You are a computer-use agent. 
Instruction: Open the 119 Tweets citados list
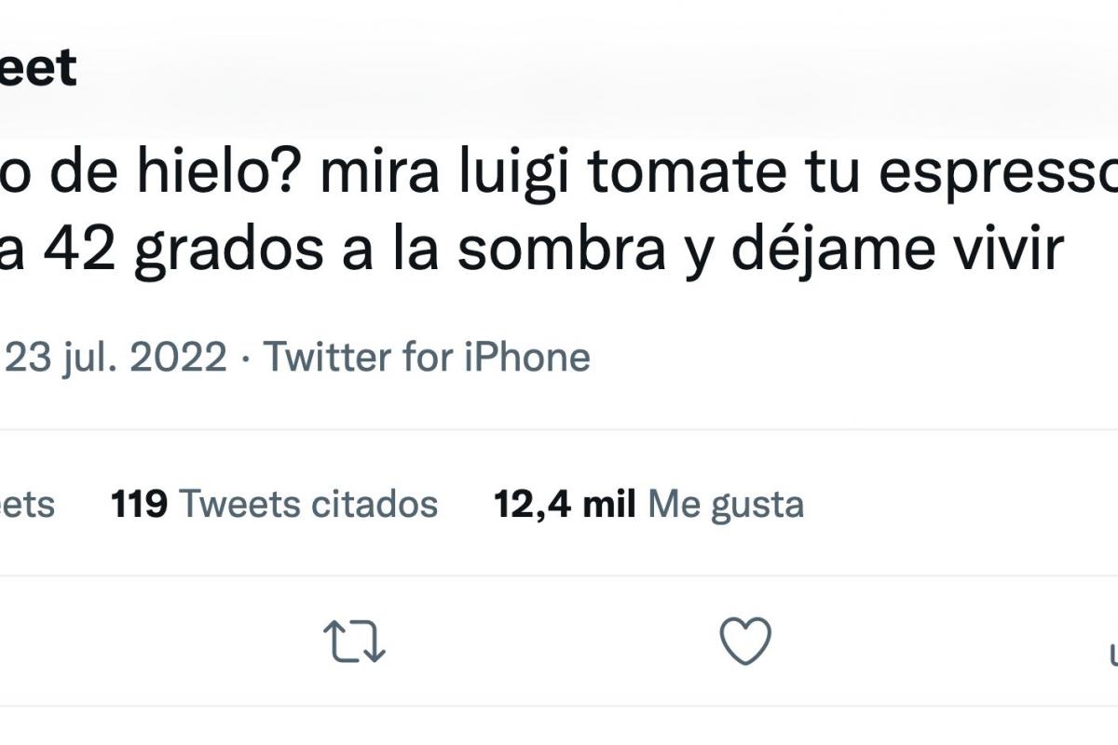pos(274,504)
